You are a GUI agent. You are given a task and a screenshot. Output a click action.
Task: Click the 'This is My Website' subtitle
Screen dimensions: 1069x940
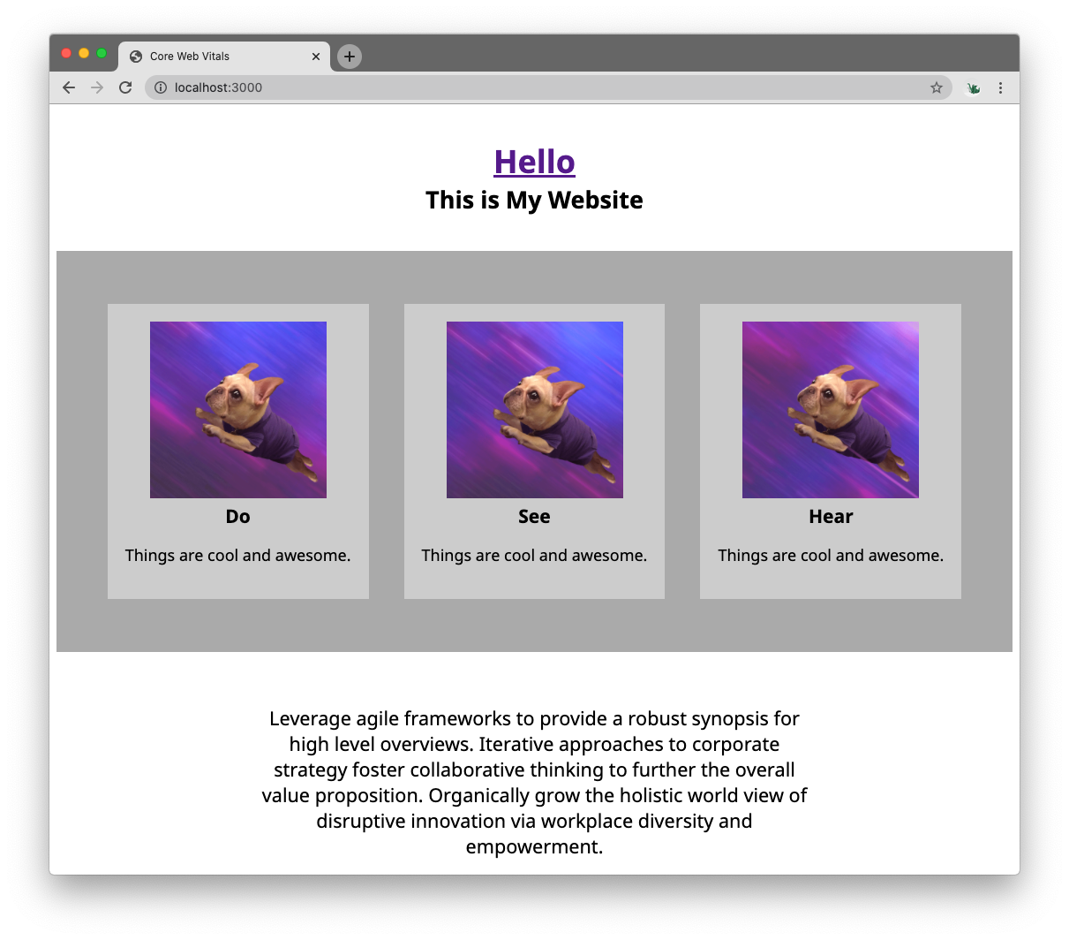click(x=534, y=201)
